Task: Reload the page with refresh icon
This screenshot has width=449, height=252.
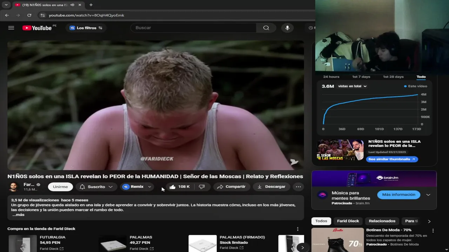Action: click(x=29, y=15)
